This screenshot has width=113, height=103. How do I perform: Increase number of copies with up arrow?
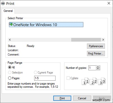pyautogui.click(x=98, y=67)
